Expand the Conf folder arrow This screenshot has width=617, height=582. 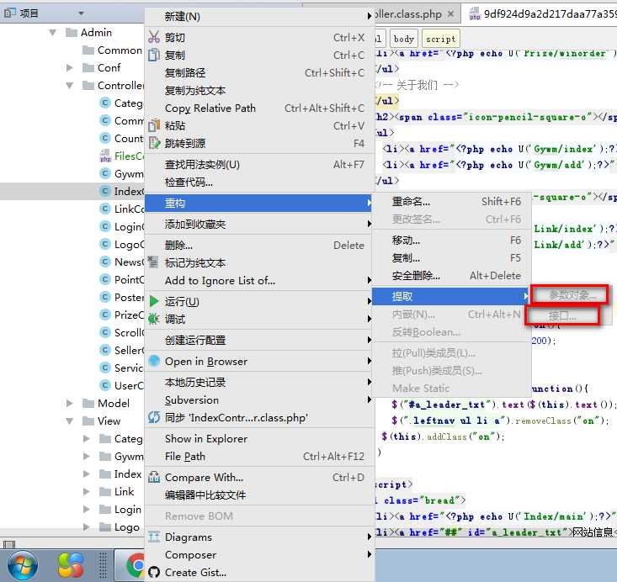[70, 67]
